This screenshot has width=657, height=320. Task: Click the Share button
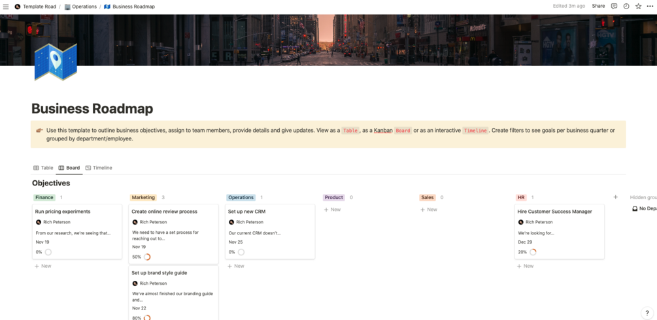point(598,7)
